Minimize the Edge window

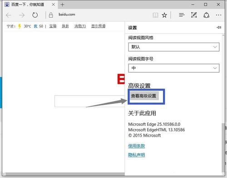tap(192, 5)
